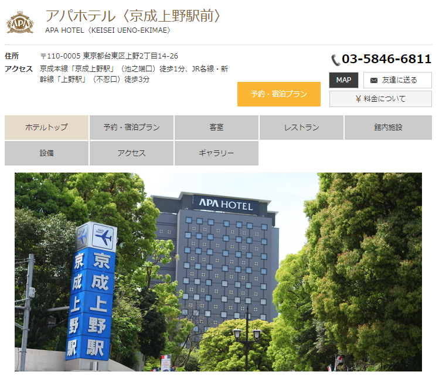Click the phone number 03-5846-6811
The image size is (439, 375).
pos(386,59)
